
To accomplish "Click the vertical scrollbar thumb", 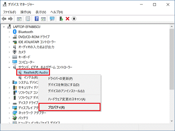I will pos(171,59).
